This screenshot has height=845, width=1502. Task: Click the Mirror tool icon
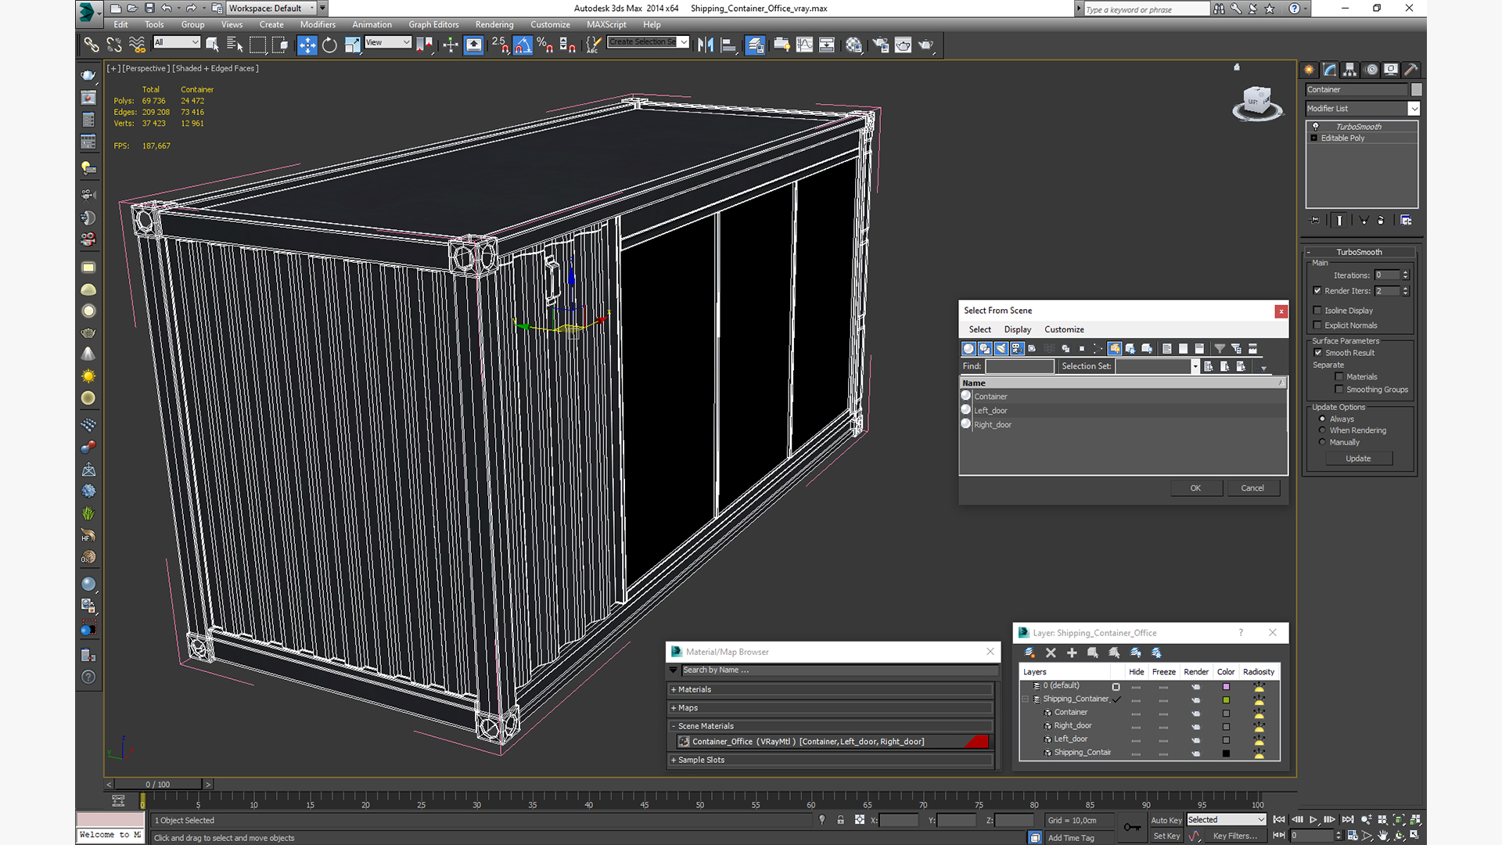pos(706,45)
